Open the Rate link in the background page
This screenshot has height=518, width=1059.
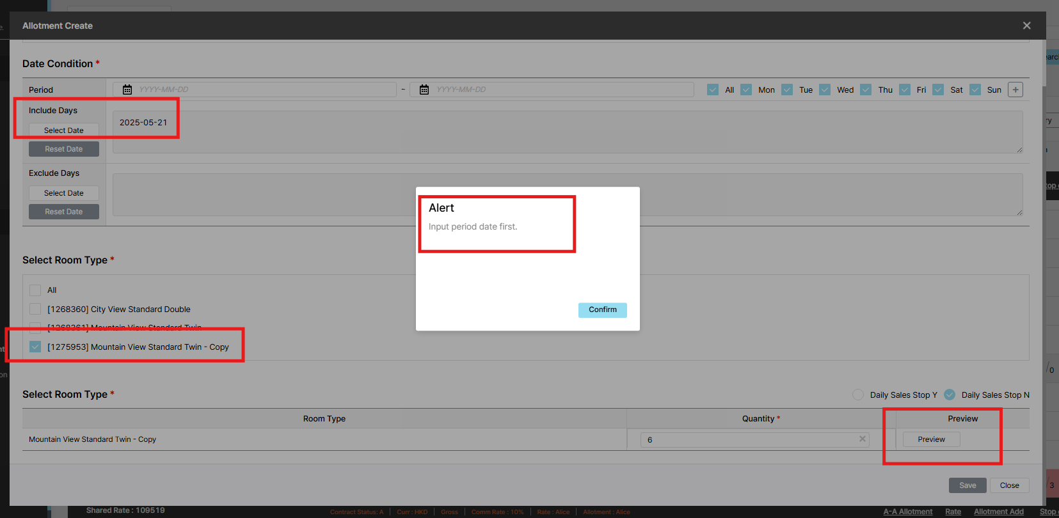[953, 512]
